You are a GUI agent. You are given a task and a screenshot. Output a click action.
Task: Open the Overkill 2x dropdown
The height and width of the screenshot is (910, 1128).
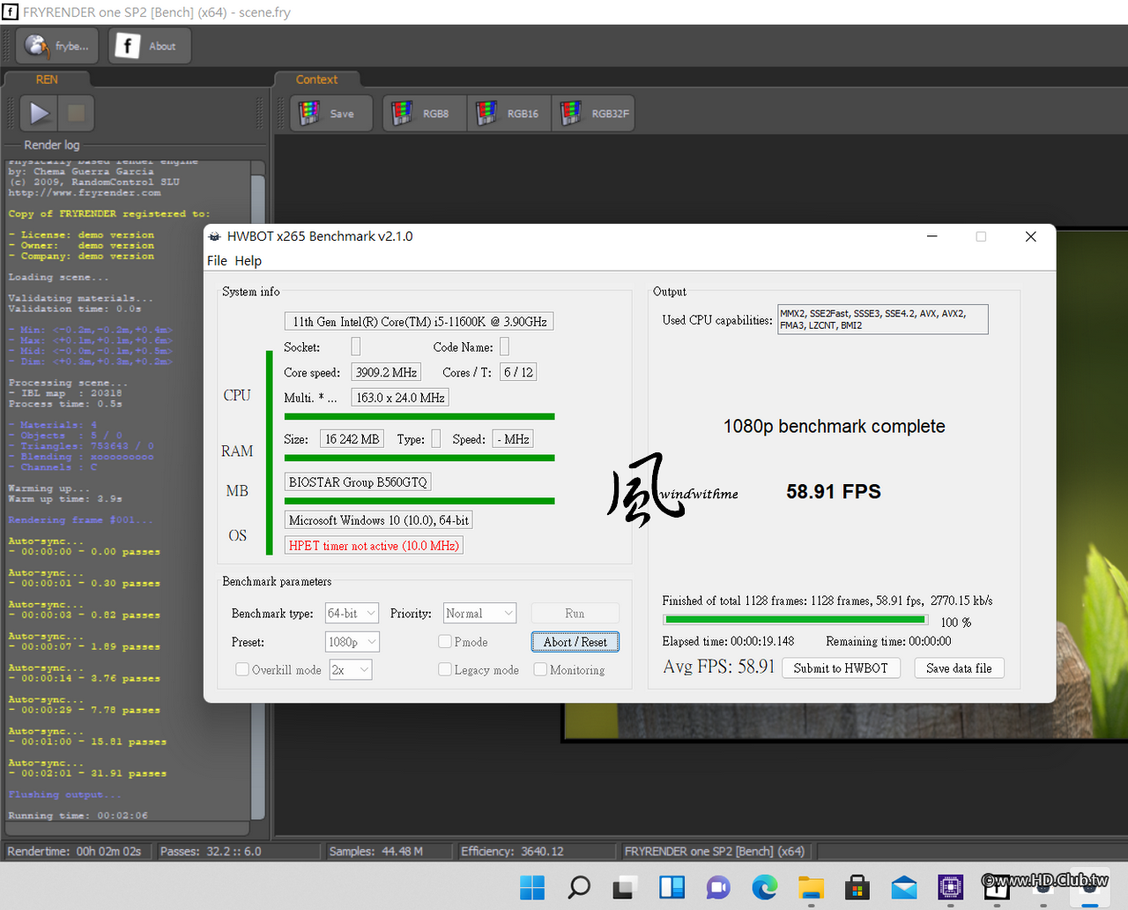coord(351,670)
